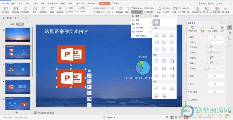The width and height of the screenshot is (233, 120).
Task: Adjust the shadow transparency (透明度) slider
Action: click(215, 47)
